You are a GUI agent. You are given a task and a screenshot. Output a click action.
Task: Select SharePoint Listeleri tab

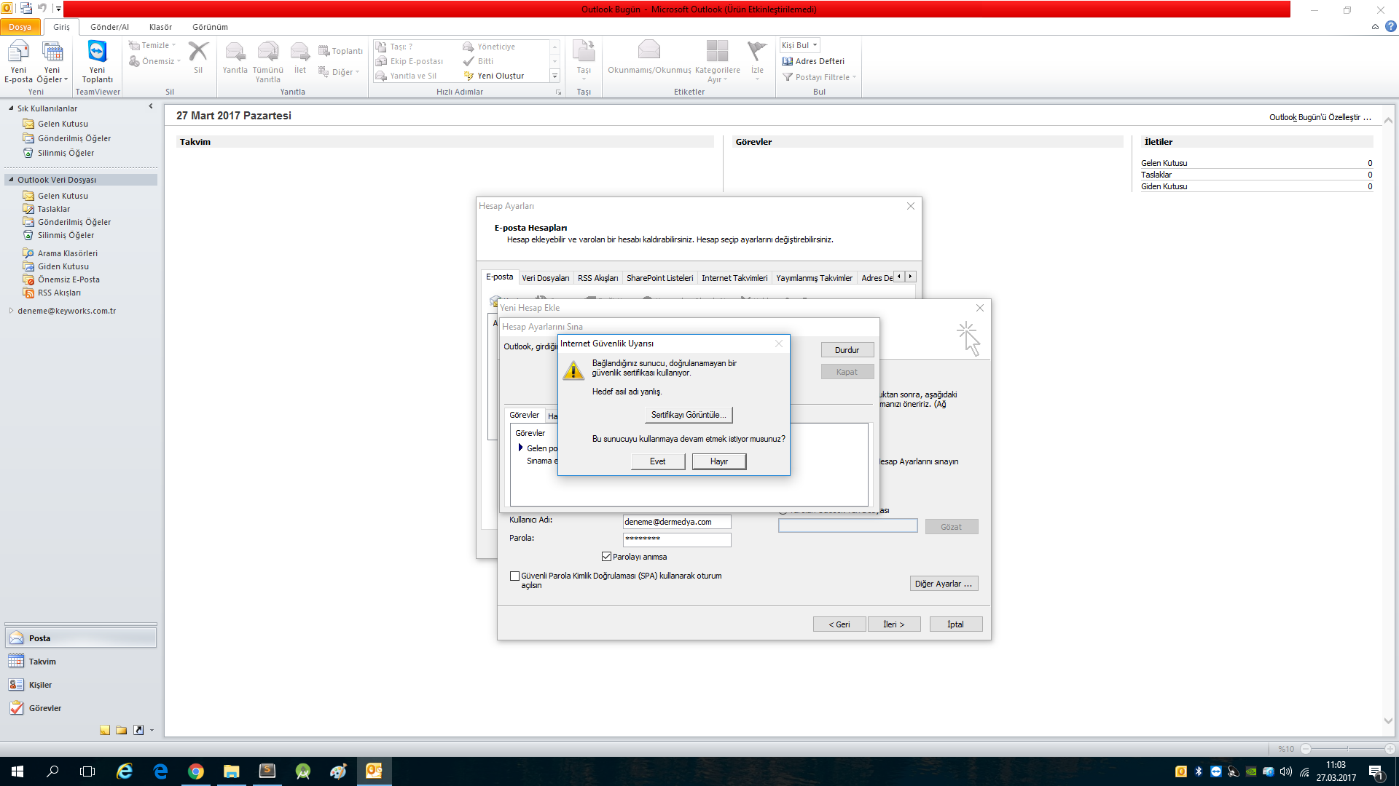(659, 278)
